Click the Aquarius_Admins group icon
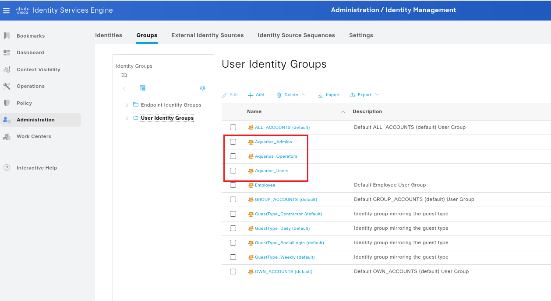Viewport: 551px width, 301px height. [251, 142]
